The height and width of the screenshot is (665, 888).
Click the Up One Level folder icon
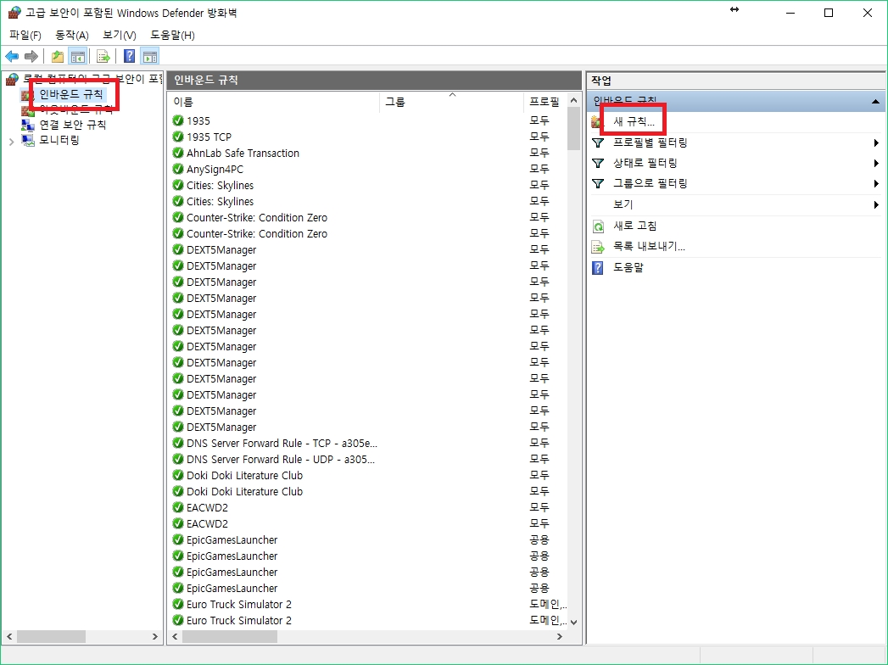pyautogui.click(x=57, y=57)
